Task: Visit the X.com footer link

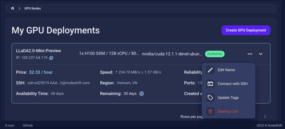Action: pyautogui.click(x=10, y=125)
